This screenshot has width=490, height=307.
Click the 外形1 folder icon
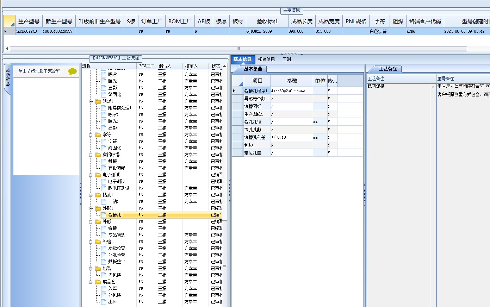point(98,208)
